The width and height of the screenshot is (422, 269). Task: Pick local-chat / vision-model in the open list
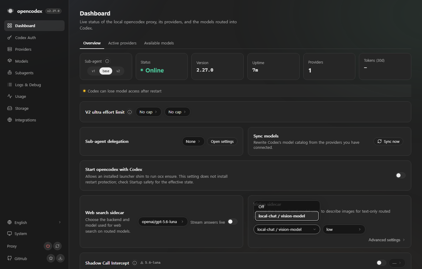click(287, 216)
